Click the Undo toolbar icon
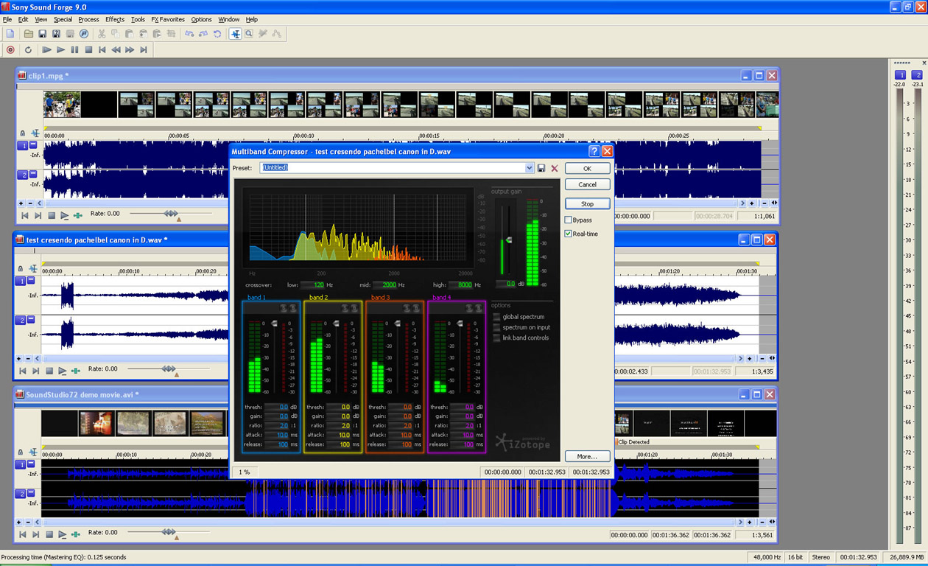 (x=189, y=34)
